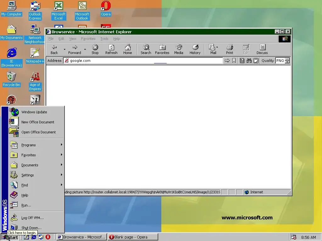Select the Microsoft Outlook desktop shortcut
Screen dimensions: 322x241
pyautogui.click(x=82, y=10)
